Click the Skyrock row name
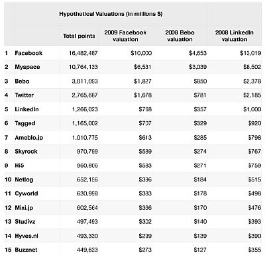The image size is (265, 255). click(x=26, y=152)
